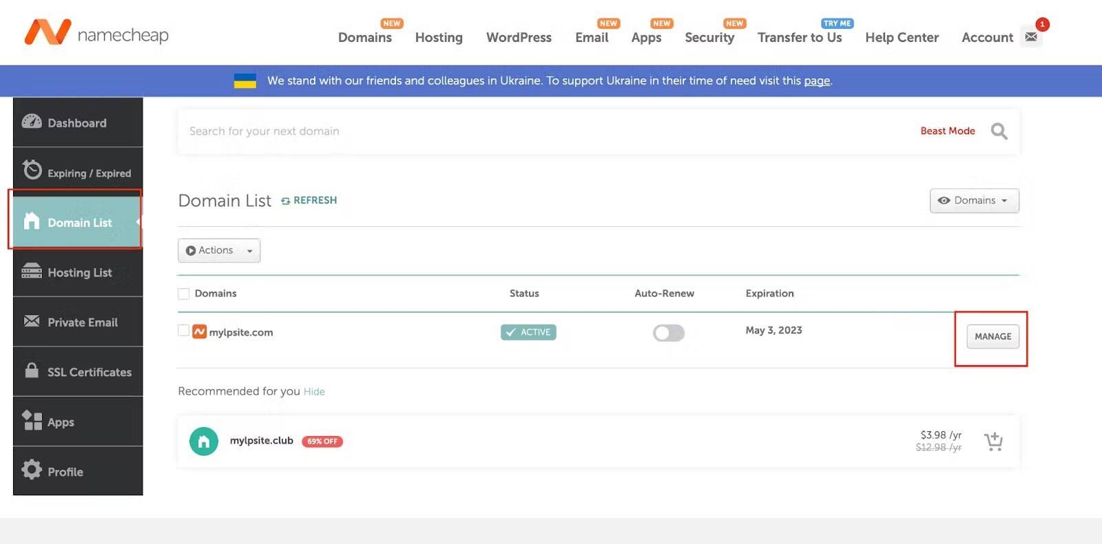Click the search magnifier icon
1102x544 pixels.
(999, 131)
